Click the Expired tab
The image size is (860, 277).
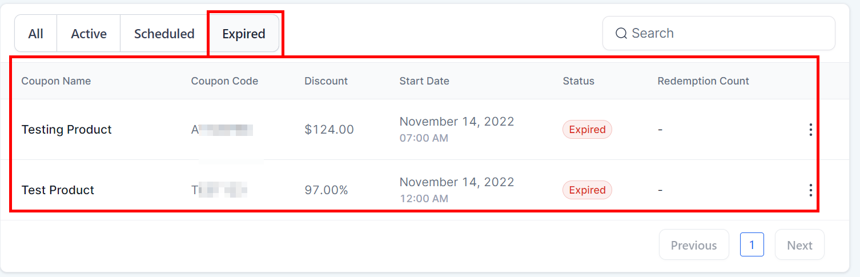(x=244, y=34)
